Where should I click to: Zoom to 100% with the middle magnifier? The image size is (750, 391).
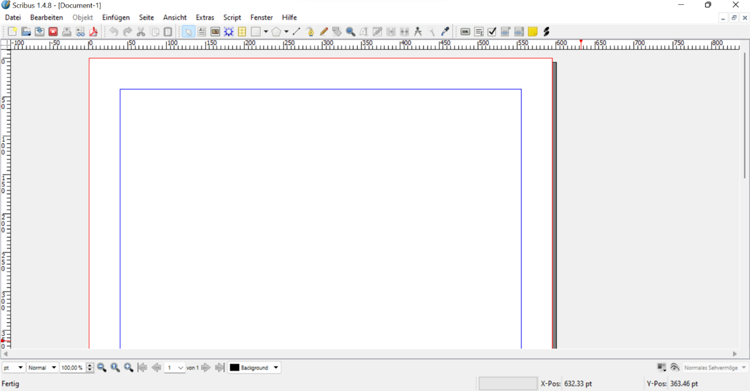point(115,368)
